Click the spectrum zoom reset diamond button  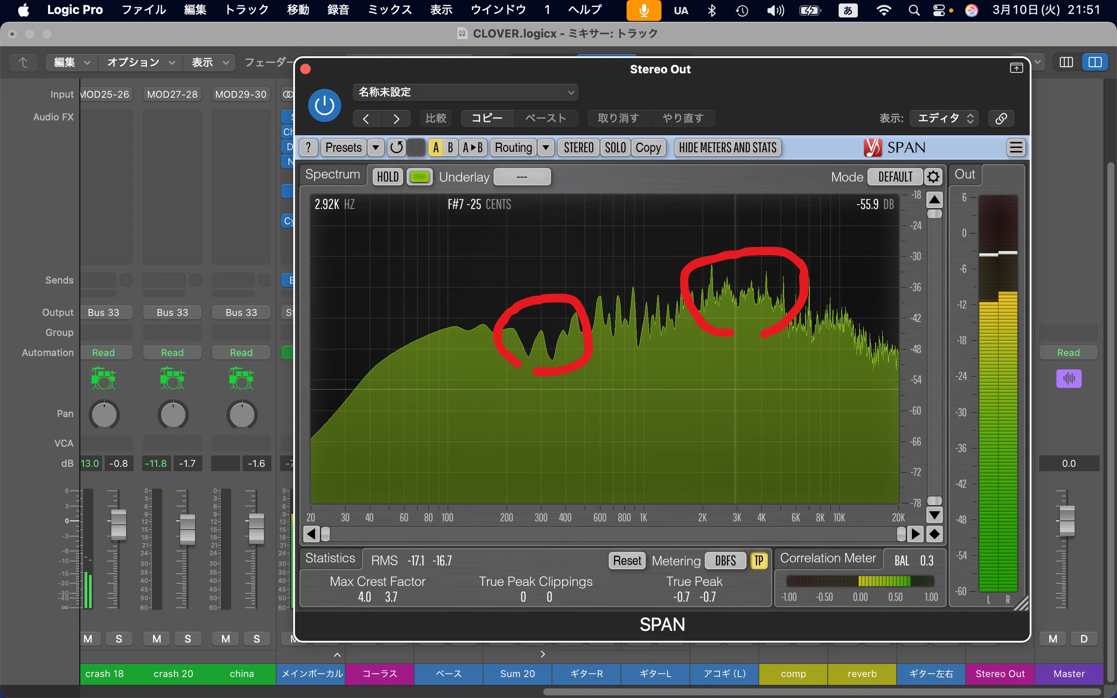click(935, 534)
